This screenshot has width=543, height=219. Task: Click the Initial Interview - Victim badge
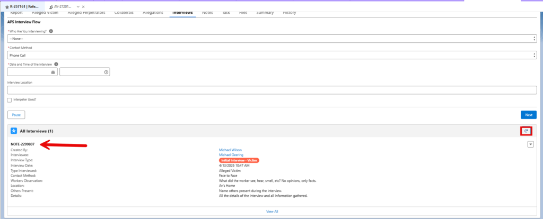pyautogui.click(x=239, y=160)
